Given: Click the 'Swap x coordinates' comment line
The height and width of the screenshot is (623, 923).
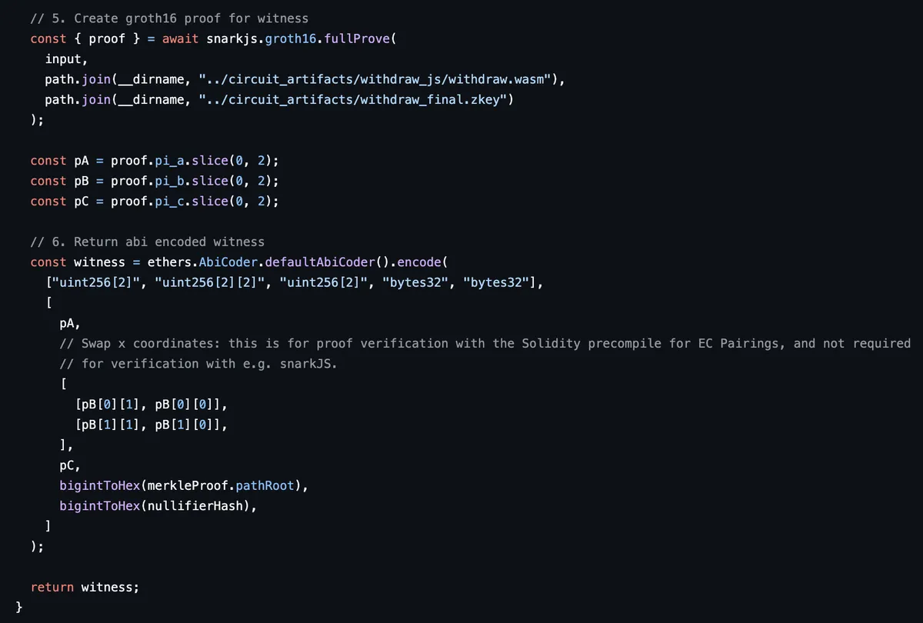Looking at the screenshot, I should click(485, 343).
